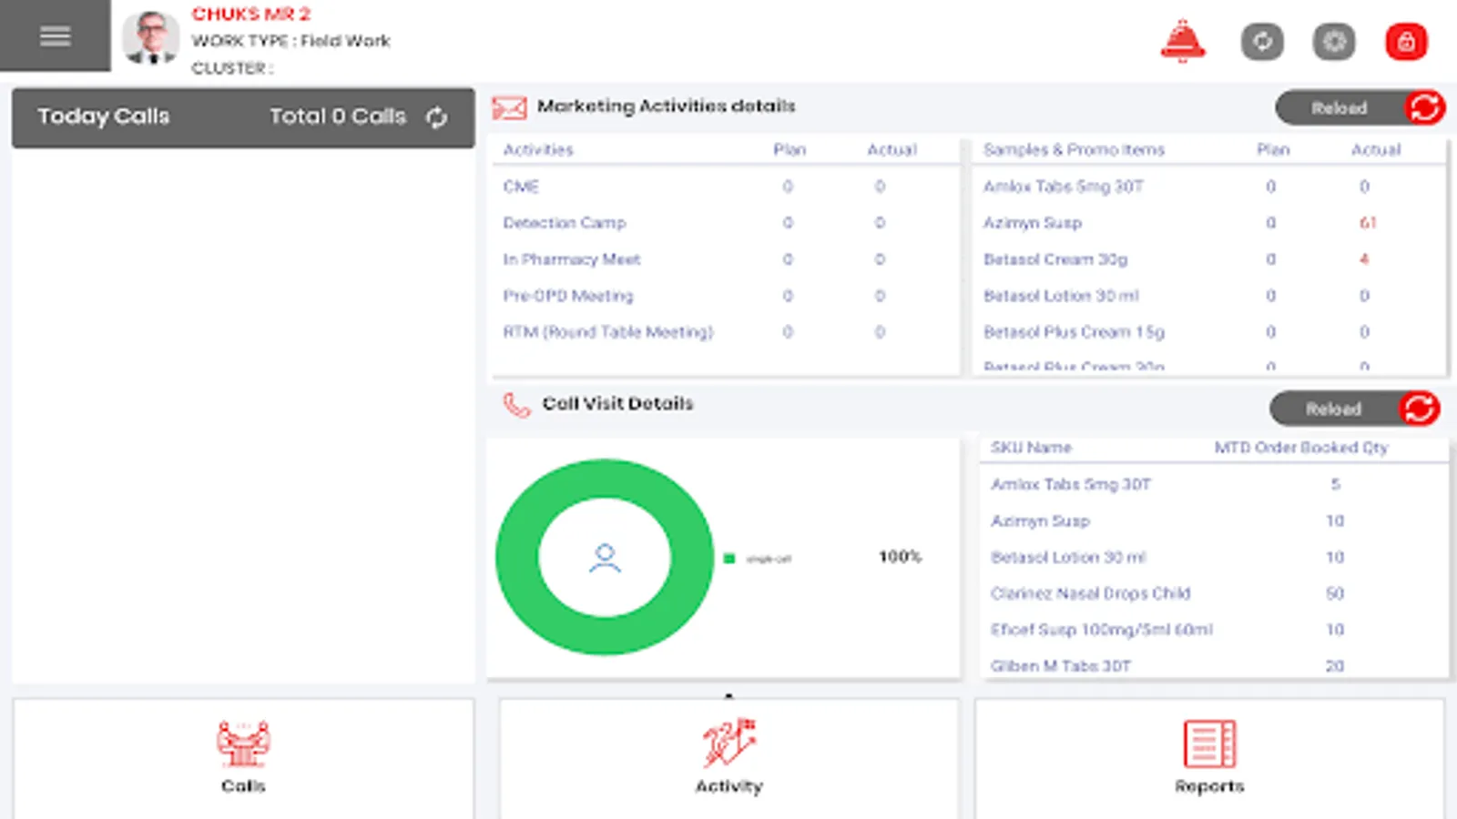Click the green donut chart ring

pyautogui.click(x=515, y=557)
